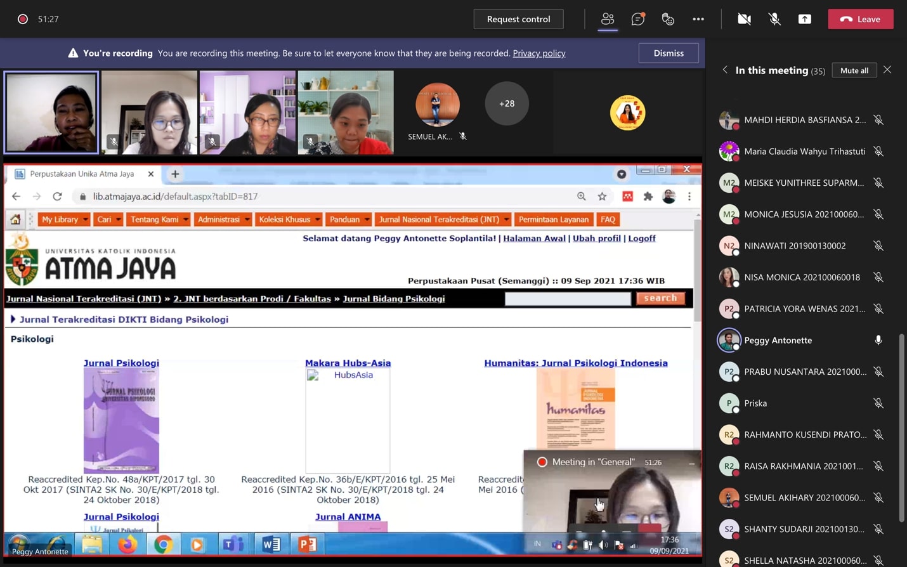Open Humanitas: Jurnal Psikologi Indonesia link
Image resolution: width=907 pixels, height=567 pixels.
(576, 363)
